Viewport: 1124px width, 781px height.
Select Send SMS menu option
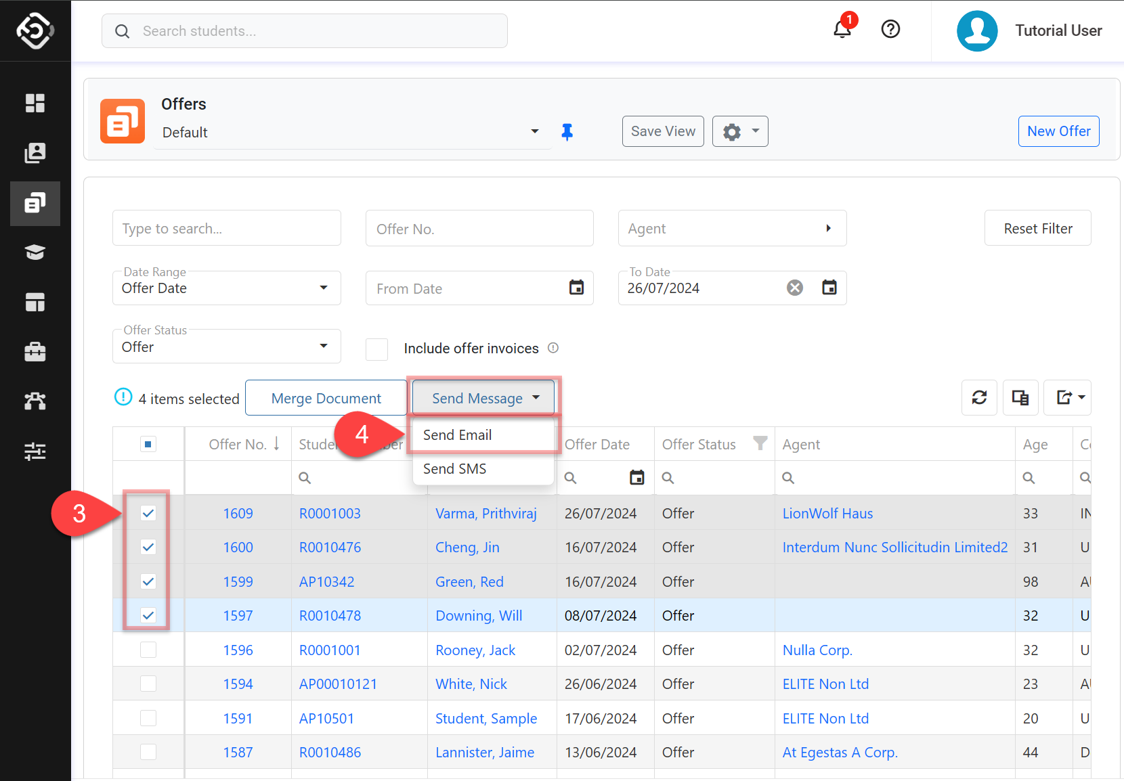pyautogui.click(x=483, y=469)
